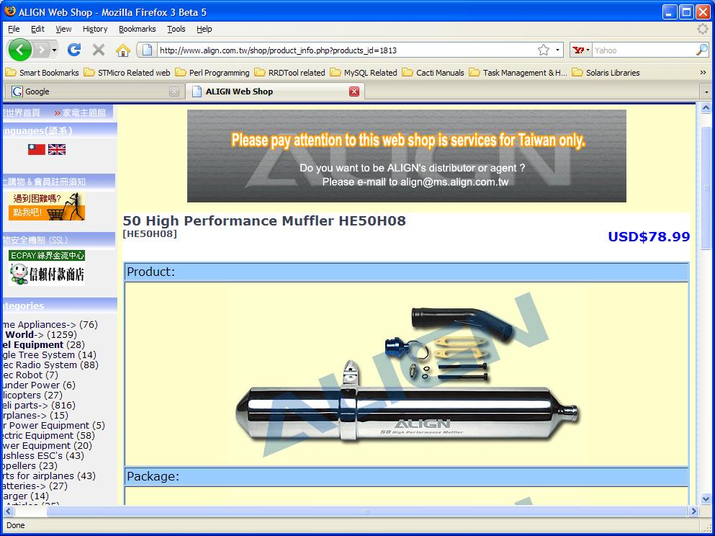715x536 pixels.
Task: Show more bookmarks chevron
Action: coord(703,73)
